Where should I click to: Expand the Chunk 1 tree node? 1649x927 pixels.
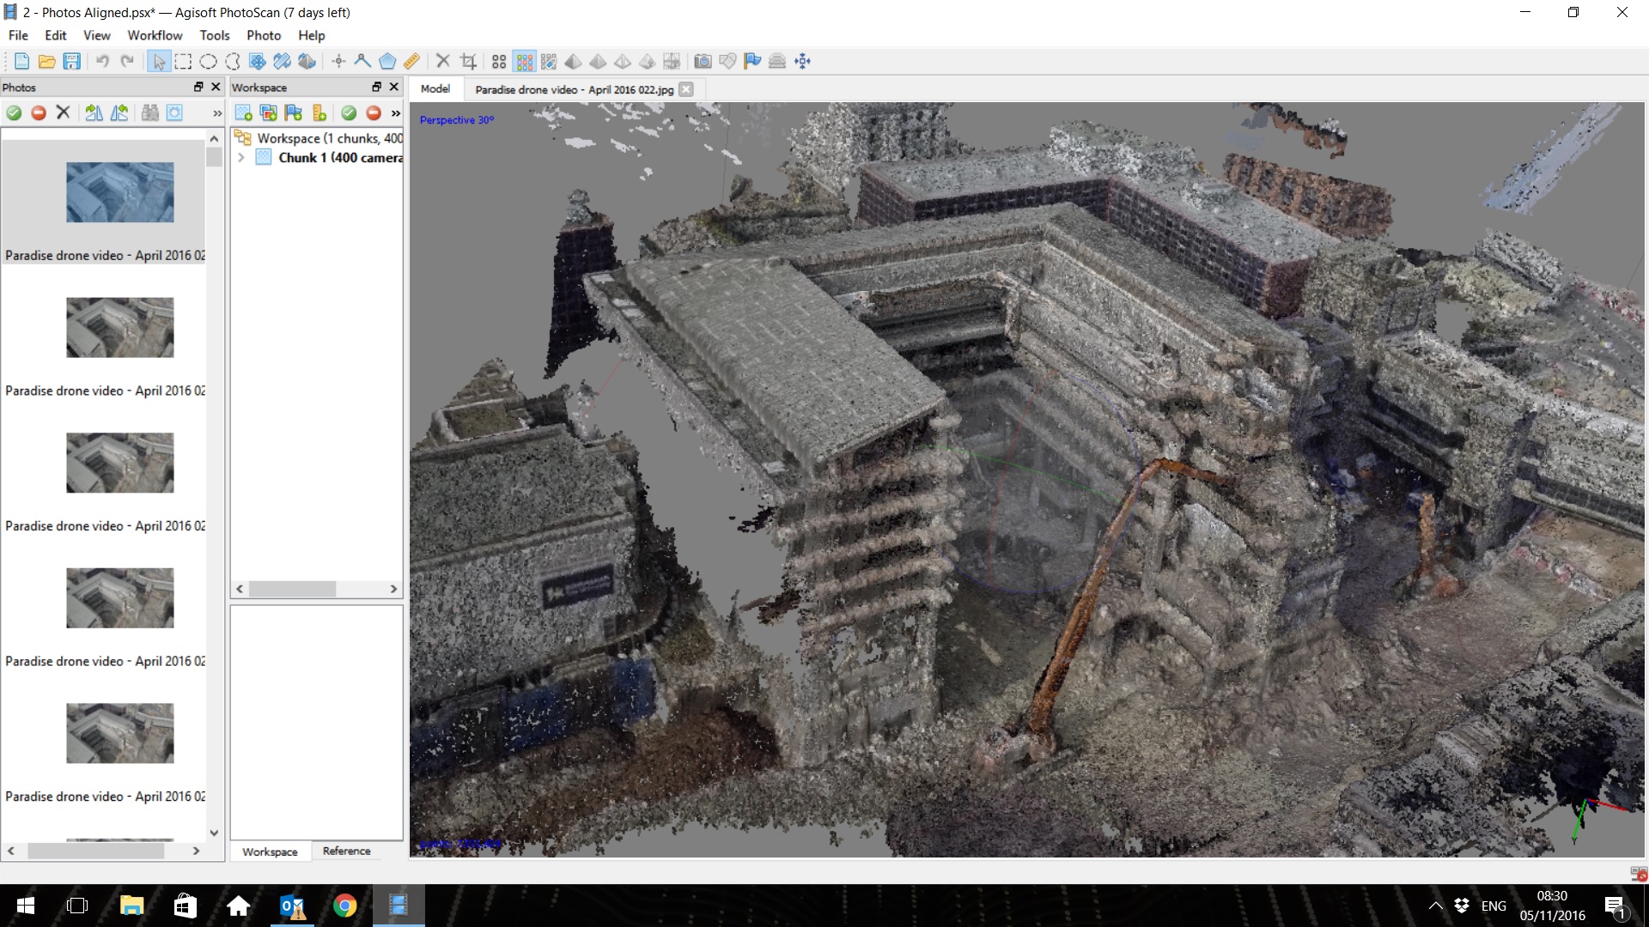tap(241, 158)
